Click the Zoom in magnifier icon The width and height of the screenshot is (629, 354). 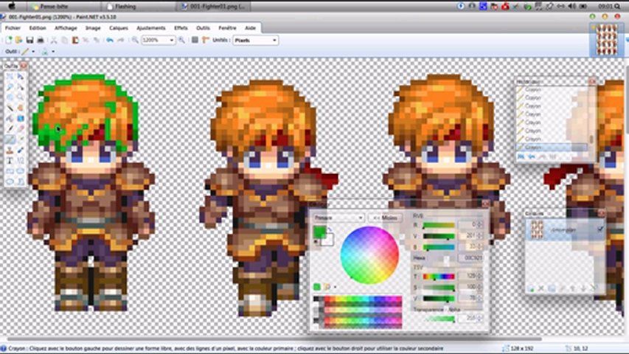click(181, 40)
